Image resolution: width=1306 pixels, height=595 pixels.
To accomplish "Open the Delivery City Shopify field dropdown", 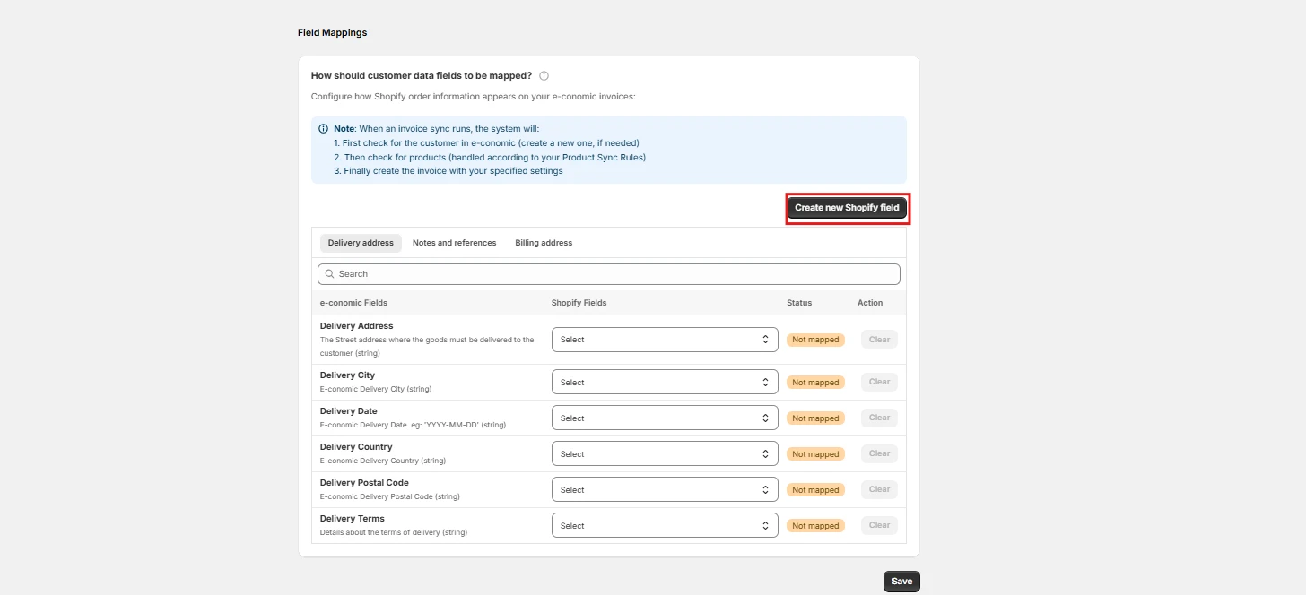I will pyautogui.click(x=665, y=383).
